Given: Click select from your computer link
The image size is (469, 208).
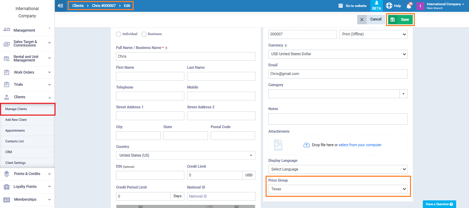Looking at the screenshot, I should click(x=360, y=145).
